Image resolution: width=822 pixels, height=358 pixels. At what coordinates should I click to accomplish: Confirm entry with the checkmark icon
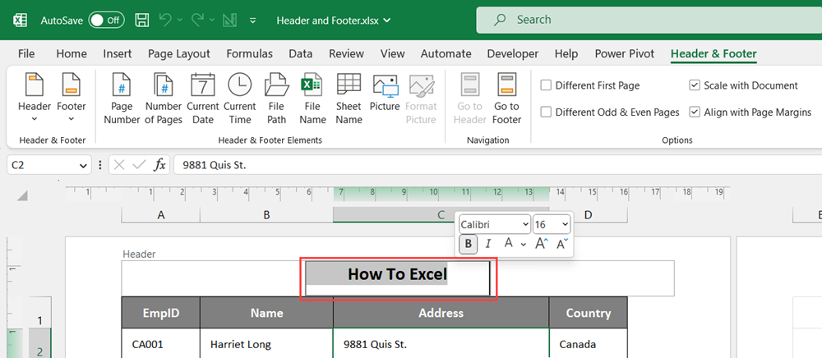[139, 165]
